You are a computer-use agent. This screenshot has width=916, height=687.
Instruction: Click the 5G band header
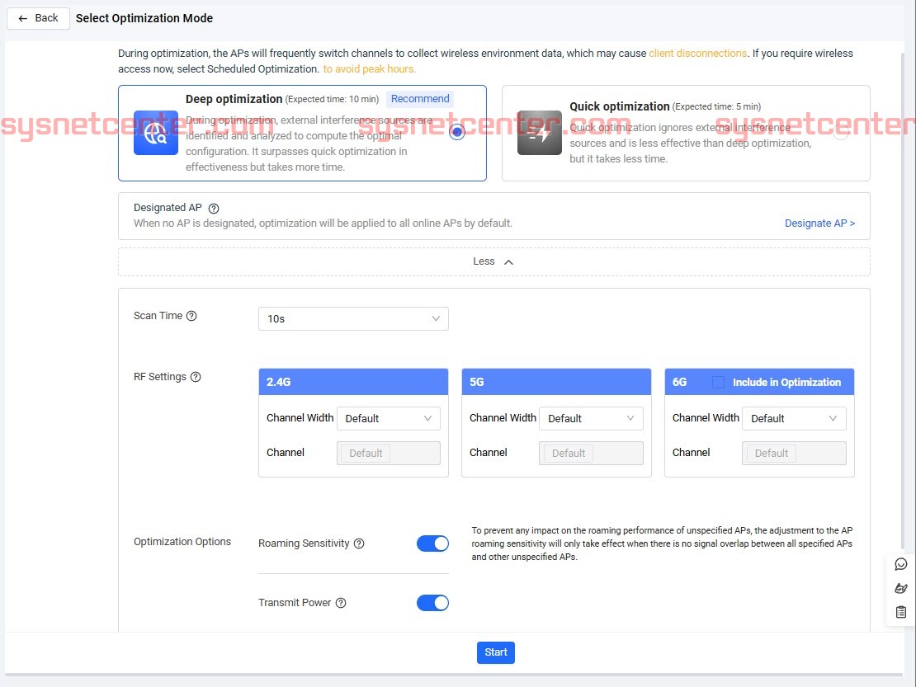click(556, 382)
